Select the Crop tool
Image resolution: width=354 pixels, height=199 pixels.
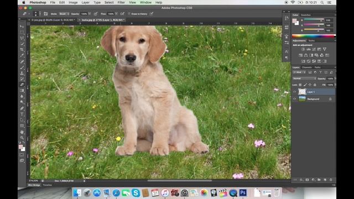coord(22,50)
